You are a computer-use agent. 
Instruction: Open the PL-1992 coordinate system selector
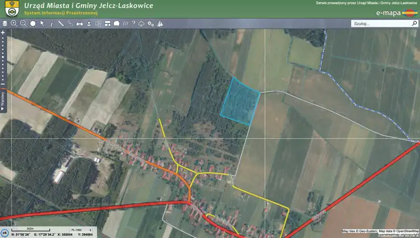pyautogui.click(x=76, y=230)
